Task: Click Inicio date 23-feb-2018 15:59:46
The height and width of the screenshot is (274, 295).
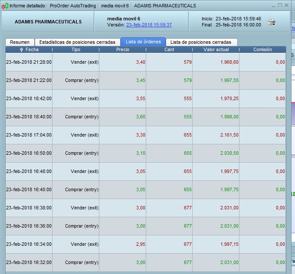Action: tap(238, 19)
